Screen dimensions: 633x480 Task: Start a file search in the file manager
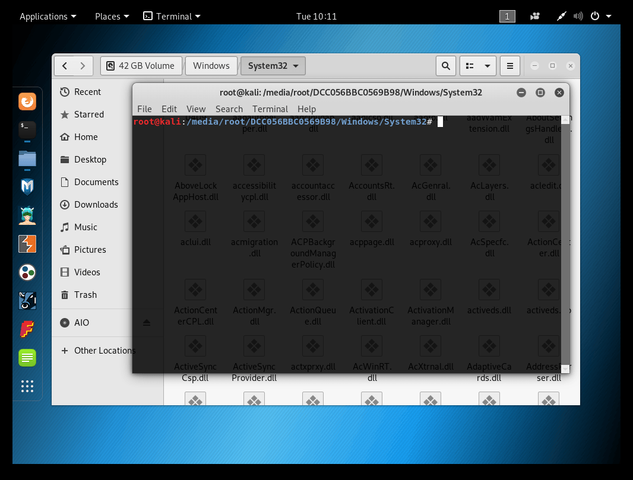[x=446, y=66]
